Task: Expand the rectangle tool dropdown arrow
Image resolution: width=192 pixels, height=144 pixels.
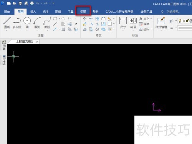Action: click(59, 19)
